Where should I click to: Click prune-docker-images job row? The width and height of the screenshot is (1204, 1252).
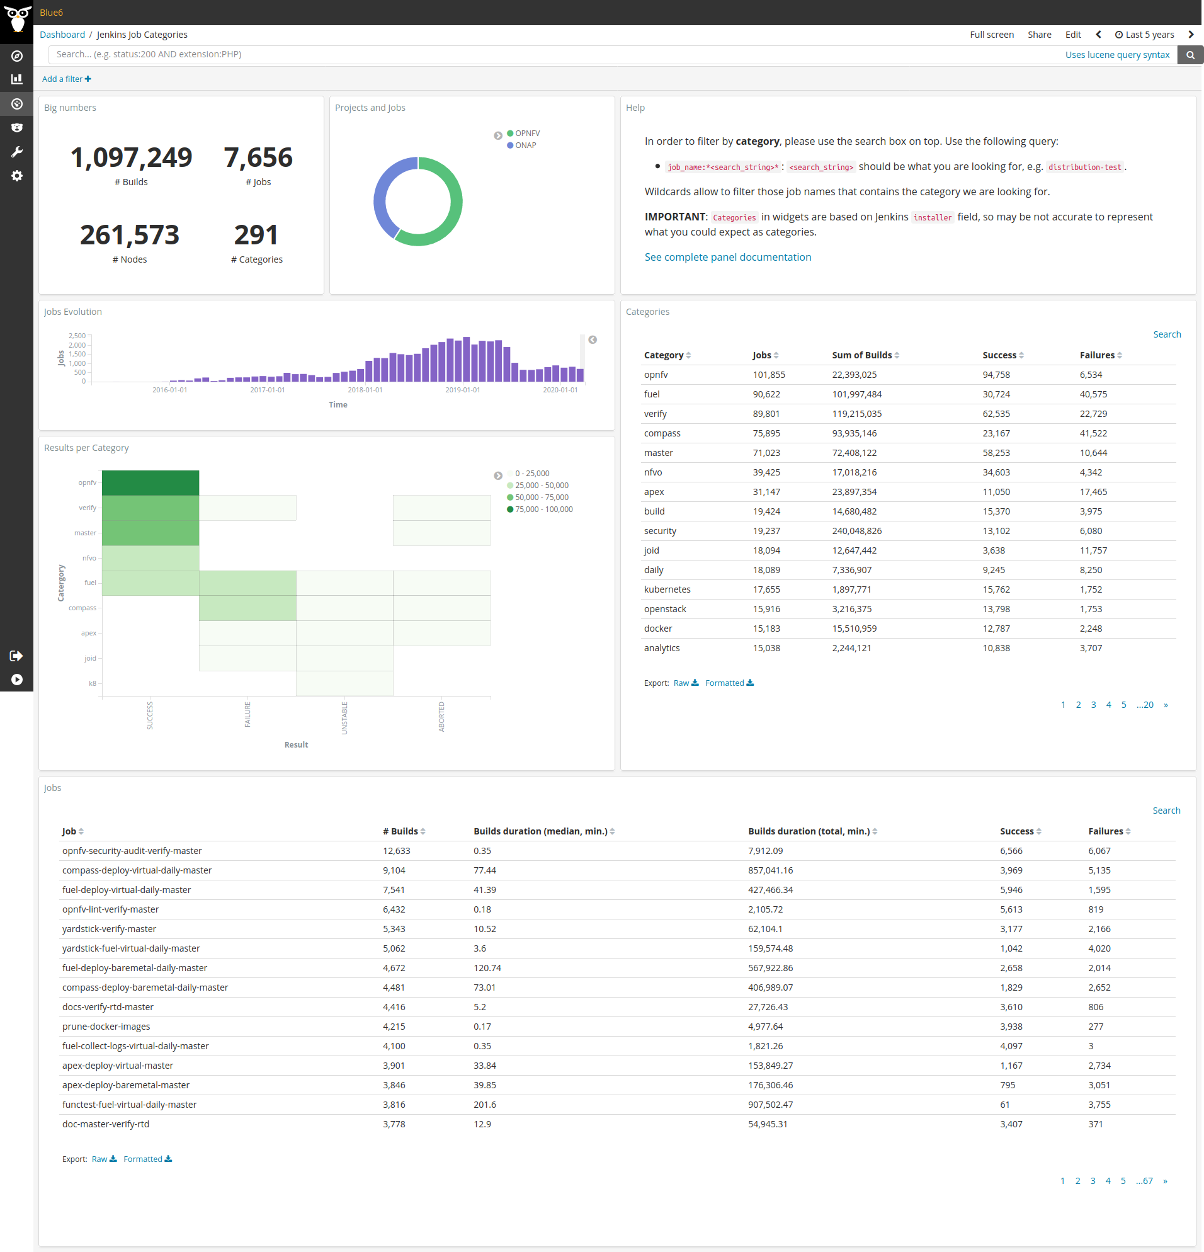click(618, 1027)
